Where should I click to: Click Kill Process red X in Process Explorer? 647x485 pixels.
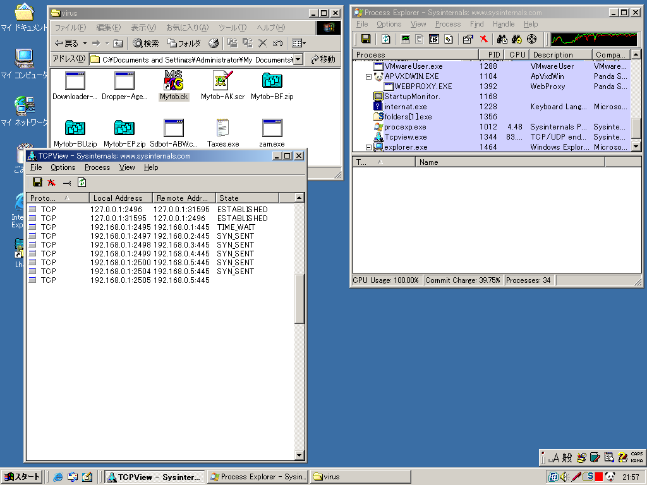coord(483,39)
